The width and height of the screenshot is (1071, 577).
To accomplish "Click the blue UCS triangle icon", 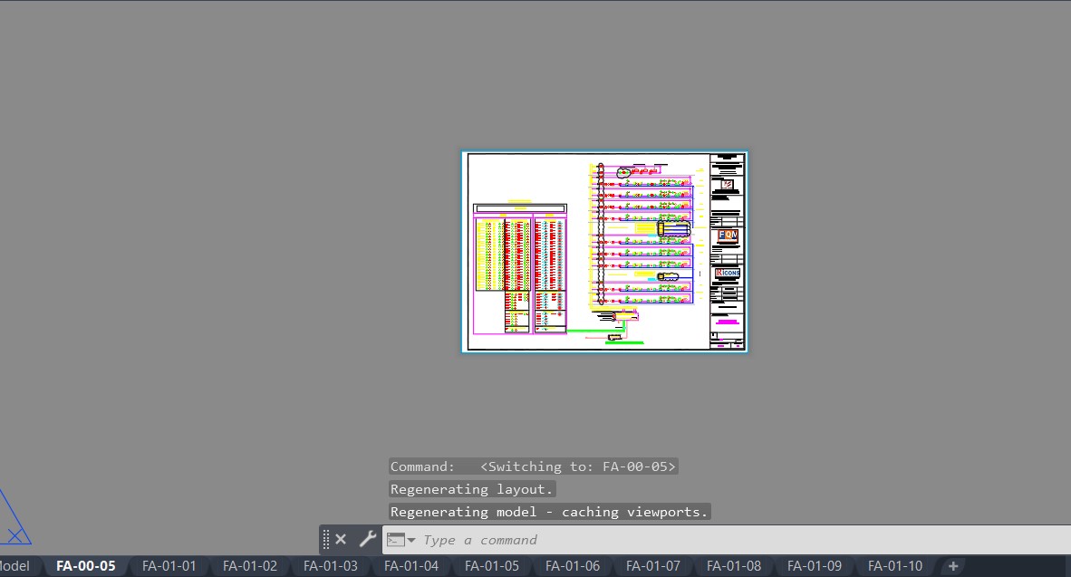I will click(x=14, y=519).
